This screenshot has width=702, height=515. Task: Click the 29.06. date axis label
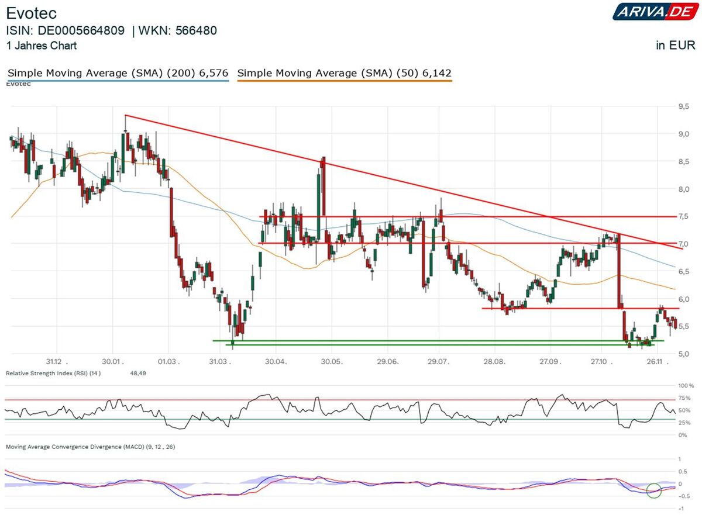point(387,362)
